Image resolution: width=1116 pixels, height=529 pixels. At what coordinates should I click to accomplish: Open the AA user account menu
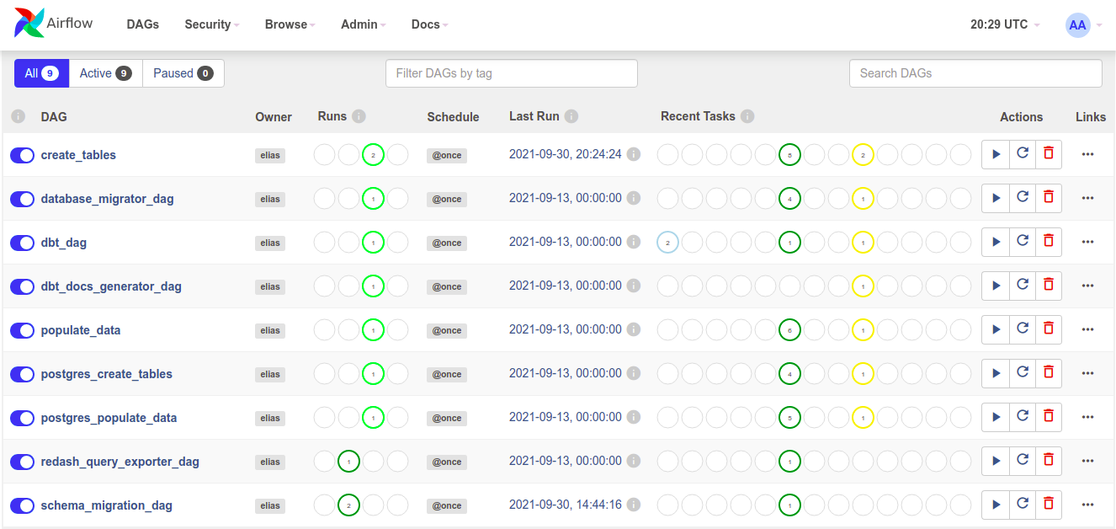click(1084, 24)
